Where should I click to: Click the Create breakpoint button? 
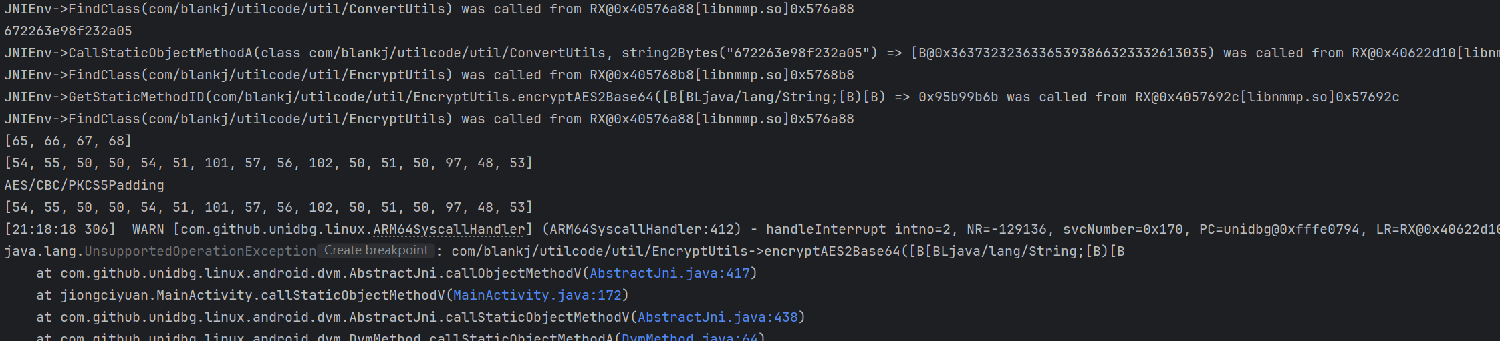click(x=376, y=250)
